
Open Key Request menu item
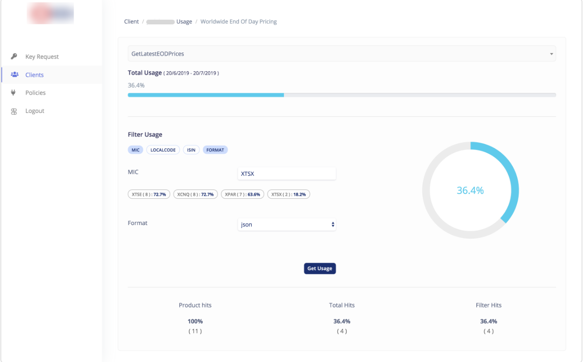click(42, 57)
